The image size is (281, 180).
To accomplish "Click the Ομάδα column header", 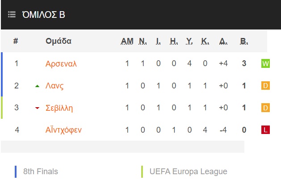I will 59,41.
